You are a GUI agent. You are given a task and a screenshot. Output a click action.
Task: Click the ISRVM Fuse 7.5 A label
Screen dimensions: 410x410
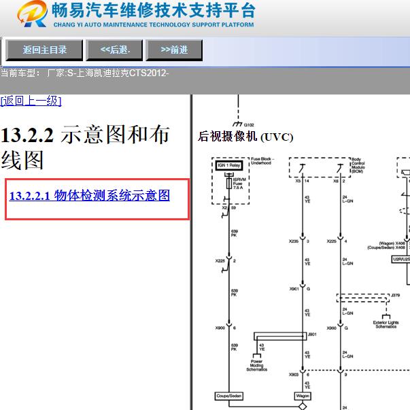pos(239,184)
